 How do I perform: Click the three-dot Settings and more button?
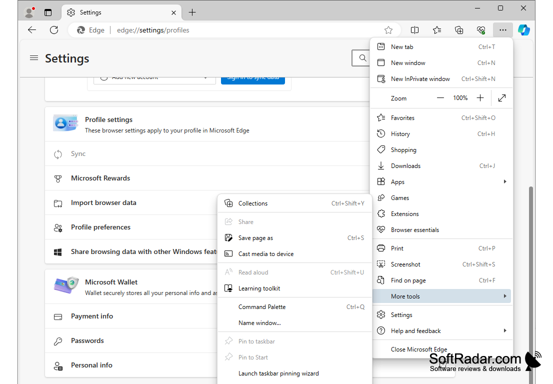coord(503,30)
